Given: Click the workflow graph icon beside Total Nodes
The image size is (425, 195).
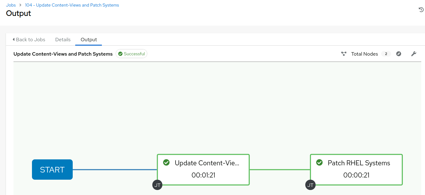Looking at the screenshot, I should (x=344, y=54).
